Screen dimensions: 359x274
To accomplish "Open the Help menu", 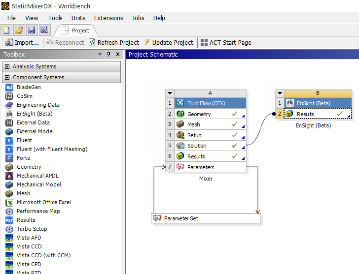I will 159,18.
